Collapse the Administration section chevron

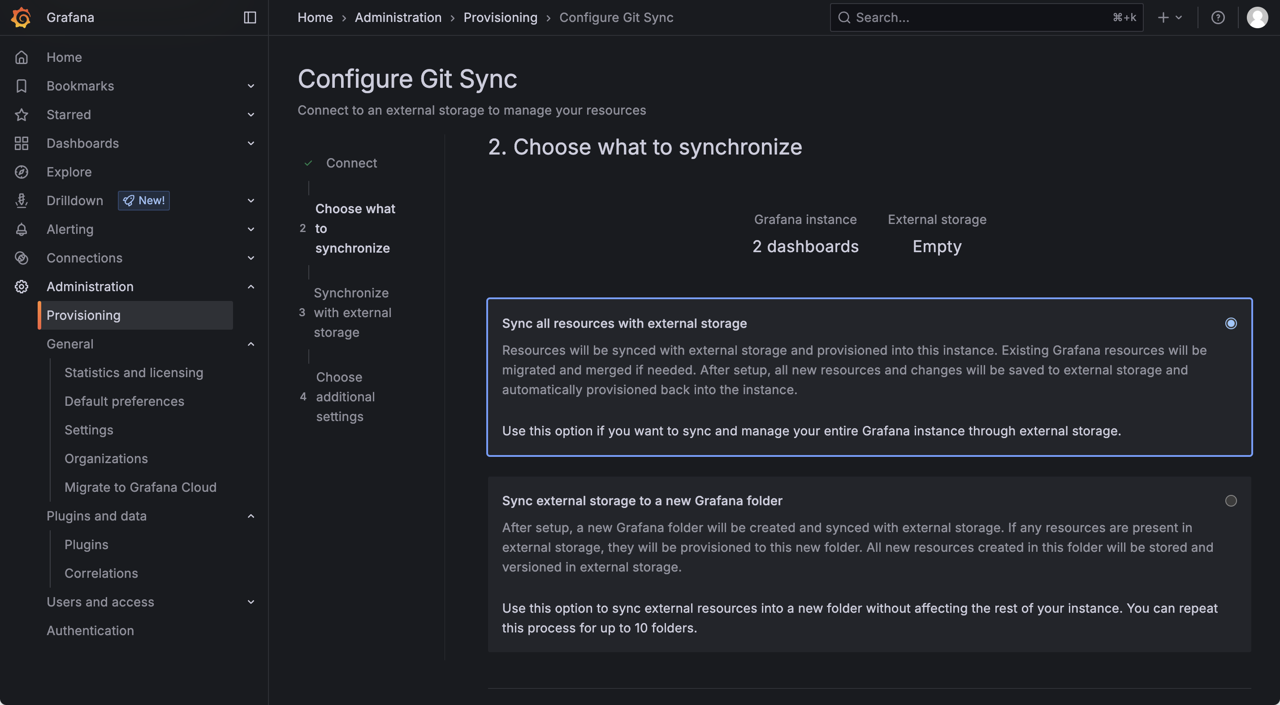pos(251,287)
